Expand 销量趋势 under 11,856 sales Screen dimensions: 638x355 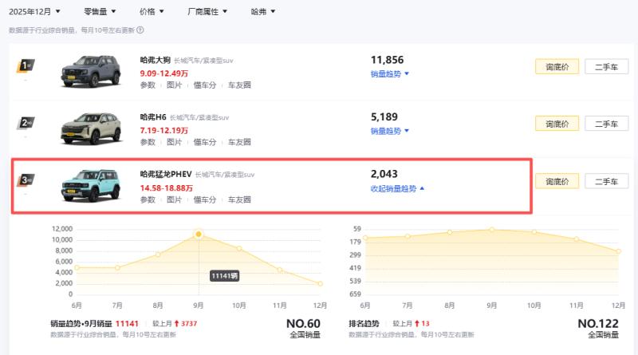pos(389,73)
